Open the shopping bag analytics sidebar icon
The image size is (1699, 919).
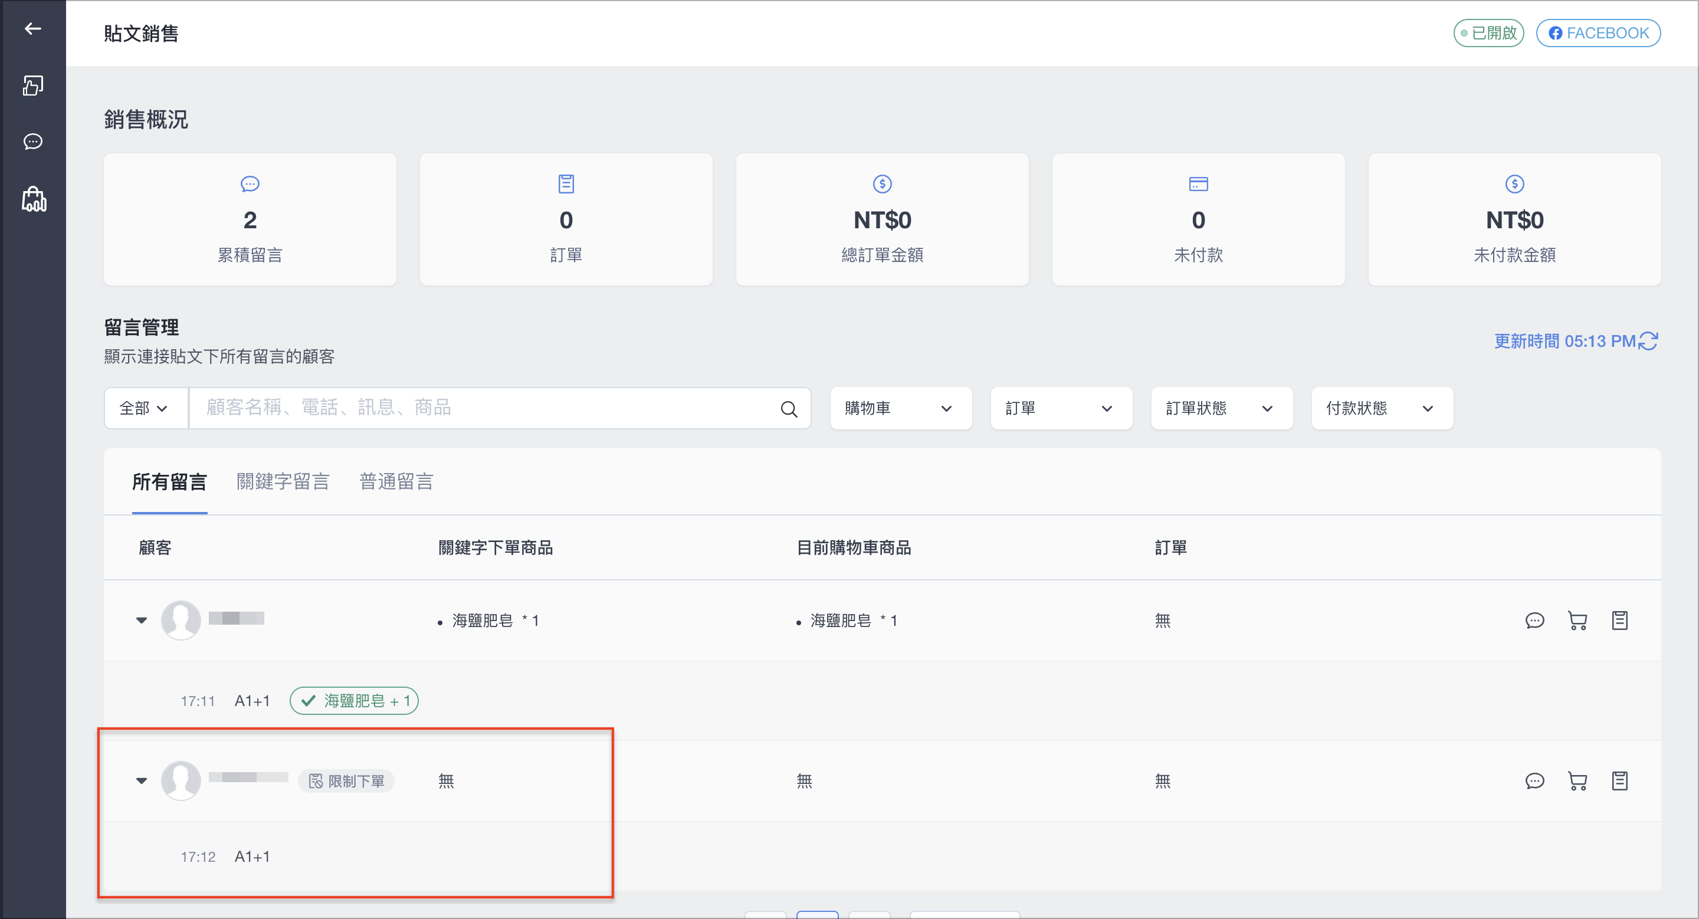click(x=34, y=199)
